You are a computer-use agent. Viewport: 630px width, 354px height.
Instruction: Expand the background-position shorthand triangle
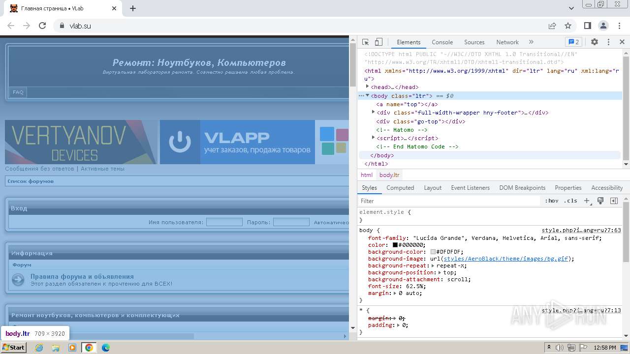click(440, 272)
